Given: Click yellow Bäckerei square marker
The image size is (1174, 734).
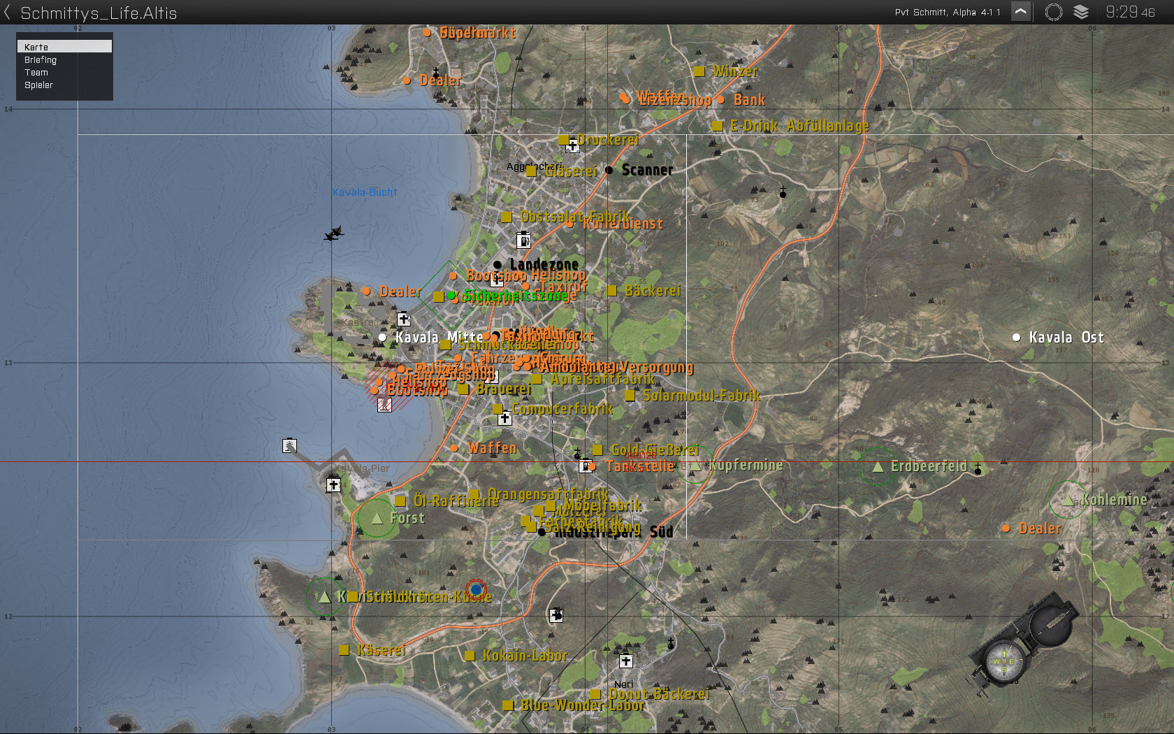Looking at the screenshot, I should (x=611, y=290).
